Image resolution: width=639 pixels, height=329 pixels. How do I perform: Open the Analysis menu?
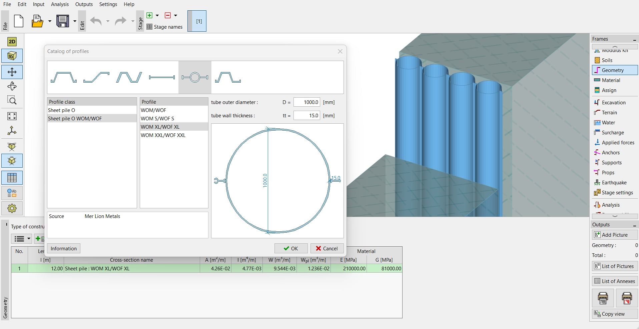pos(60,4)
